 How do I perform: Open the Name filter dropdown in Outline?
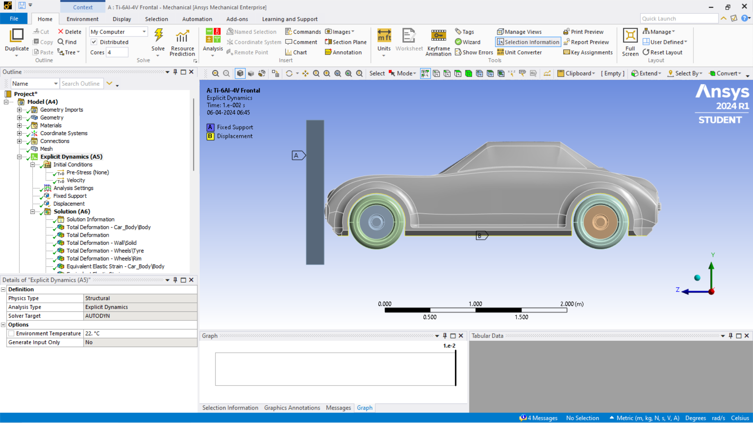(56, 83)
